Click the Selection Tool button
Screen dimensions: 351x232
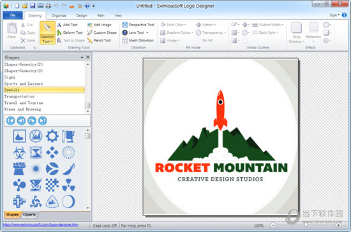tap(47, 33)
